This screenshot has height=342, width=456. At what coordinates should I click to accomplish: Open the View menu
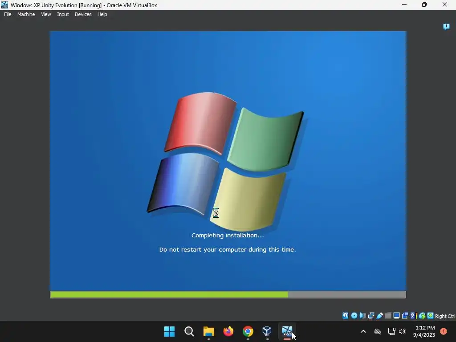tap(46, 14)
